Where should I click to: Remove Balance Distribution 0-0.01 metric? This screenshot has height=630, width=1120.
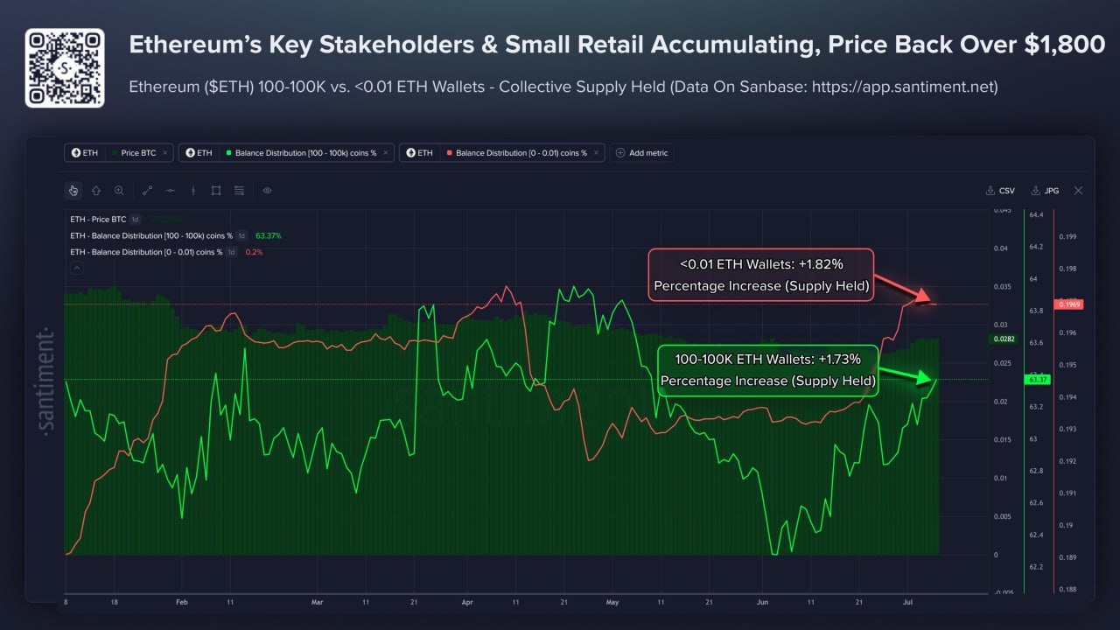(x=596, y=152)
